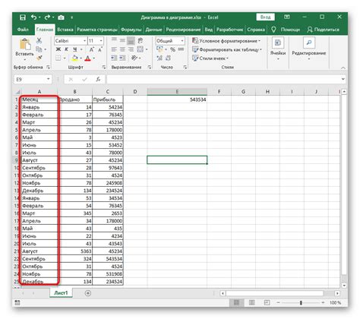Click the Вход sign-in button
This screenshot has height=319, width=360.
click(265, 17)
